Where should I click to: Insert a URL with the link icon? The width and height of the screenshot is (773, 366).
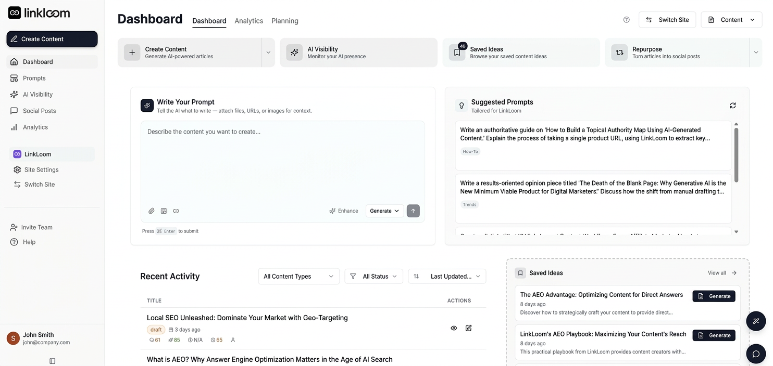[176, 211]
